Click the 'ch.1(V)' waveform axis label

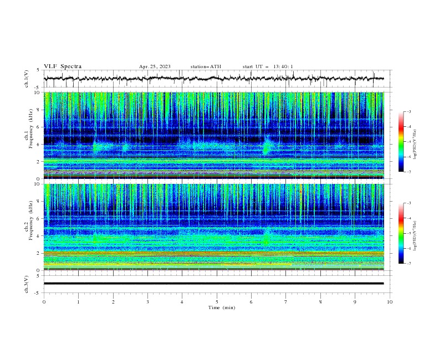pos(27,79)
